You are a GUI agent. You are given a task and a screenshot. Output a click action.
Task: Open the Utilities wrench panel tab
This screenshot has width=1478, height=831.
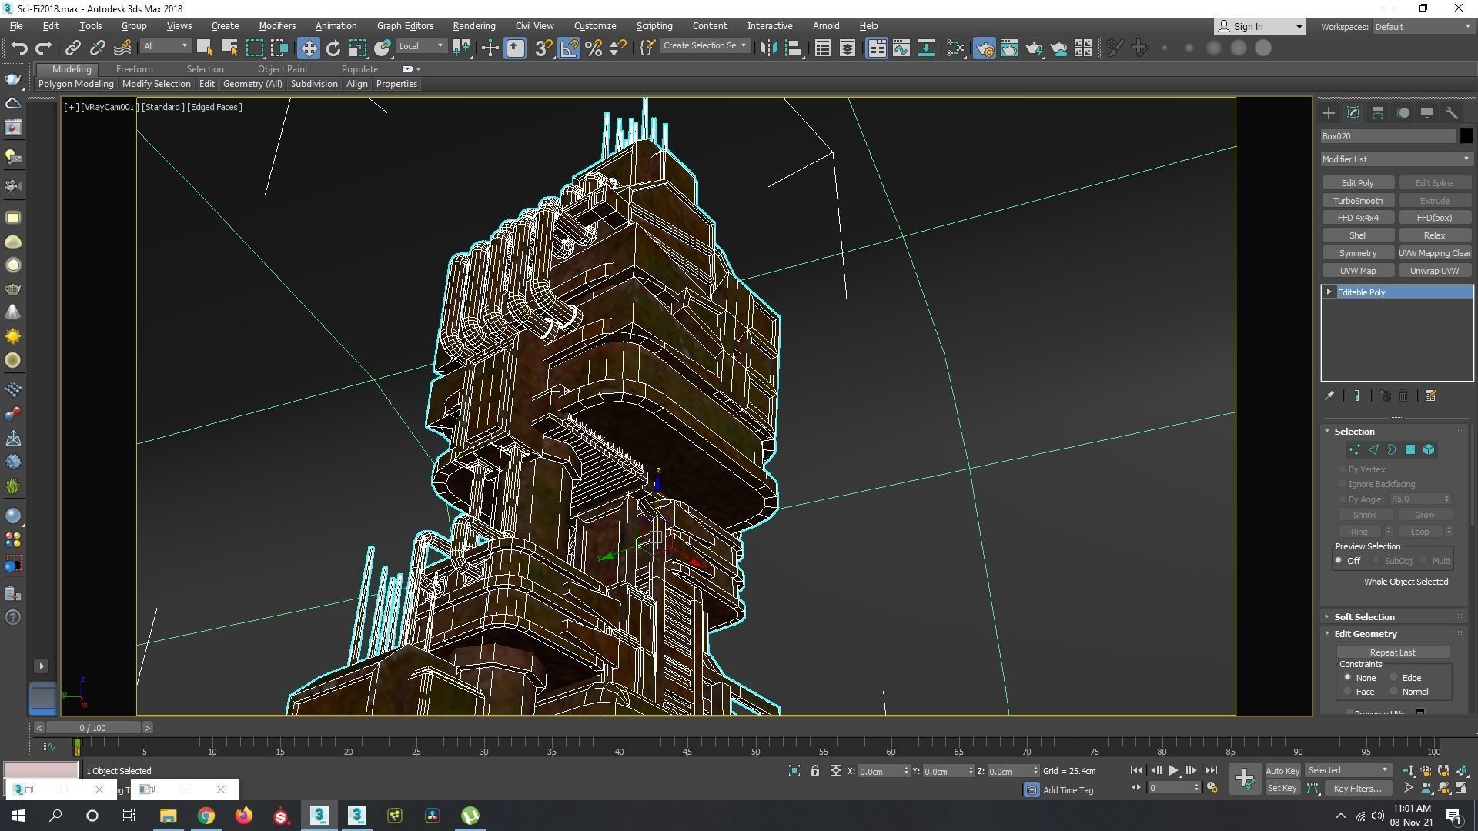(1452, 113)
